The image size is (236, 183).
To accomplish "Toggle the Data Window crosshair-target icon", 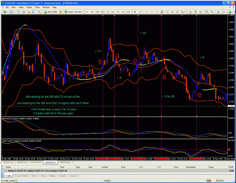I will pos(24,12).
